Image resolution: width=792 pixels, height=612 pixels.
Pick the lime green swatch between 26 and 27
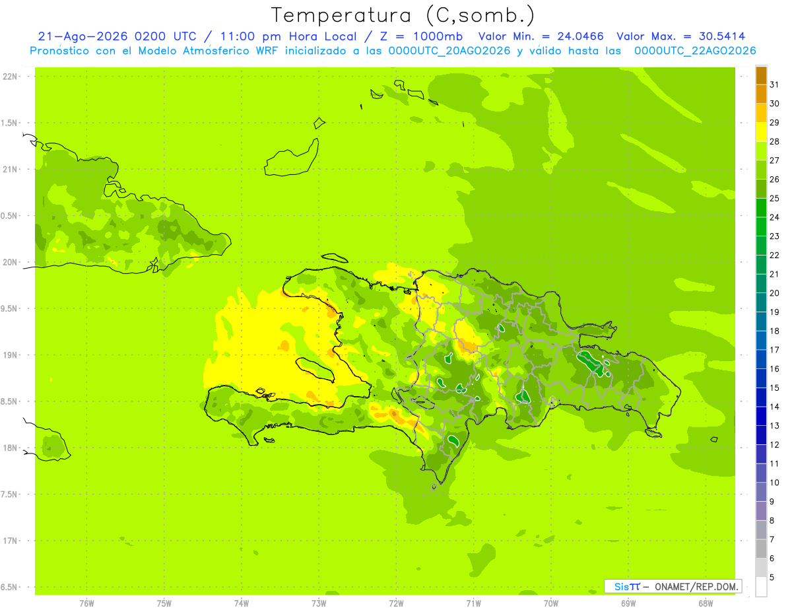[x=761, y=170]
